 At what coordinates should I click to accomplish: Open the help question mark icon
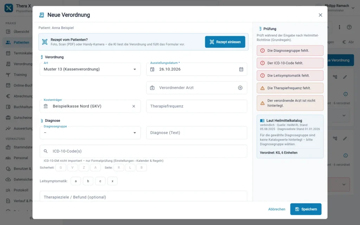(x=349, y=27)
